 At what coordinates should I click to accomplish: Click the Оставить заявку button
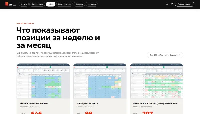click(x=185, y=4)
